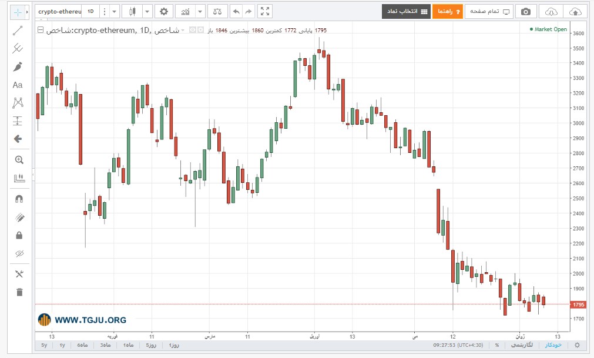Open the indicators chart icon
This screenshot has height=358, width=594.
point(185,11)
